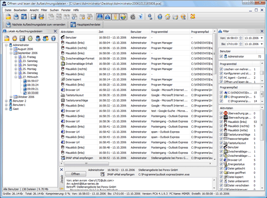Toggle the filter triangle view icon in toolbar
Viewport: 267px width, 198px height.
tap(107, 16)
